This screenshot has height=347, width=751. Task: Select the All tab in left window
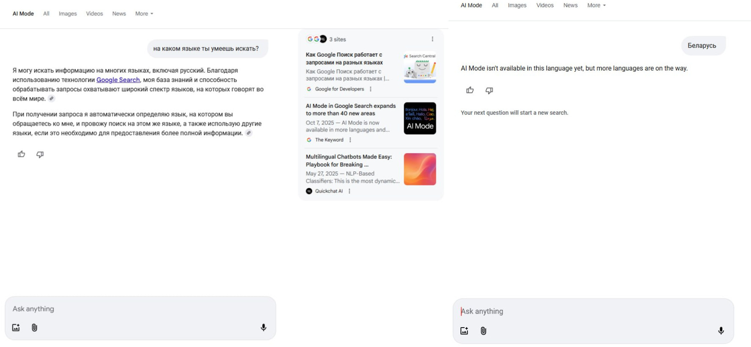click(46, 14)
